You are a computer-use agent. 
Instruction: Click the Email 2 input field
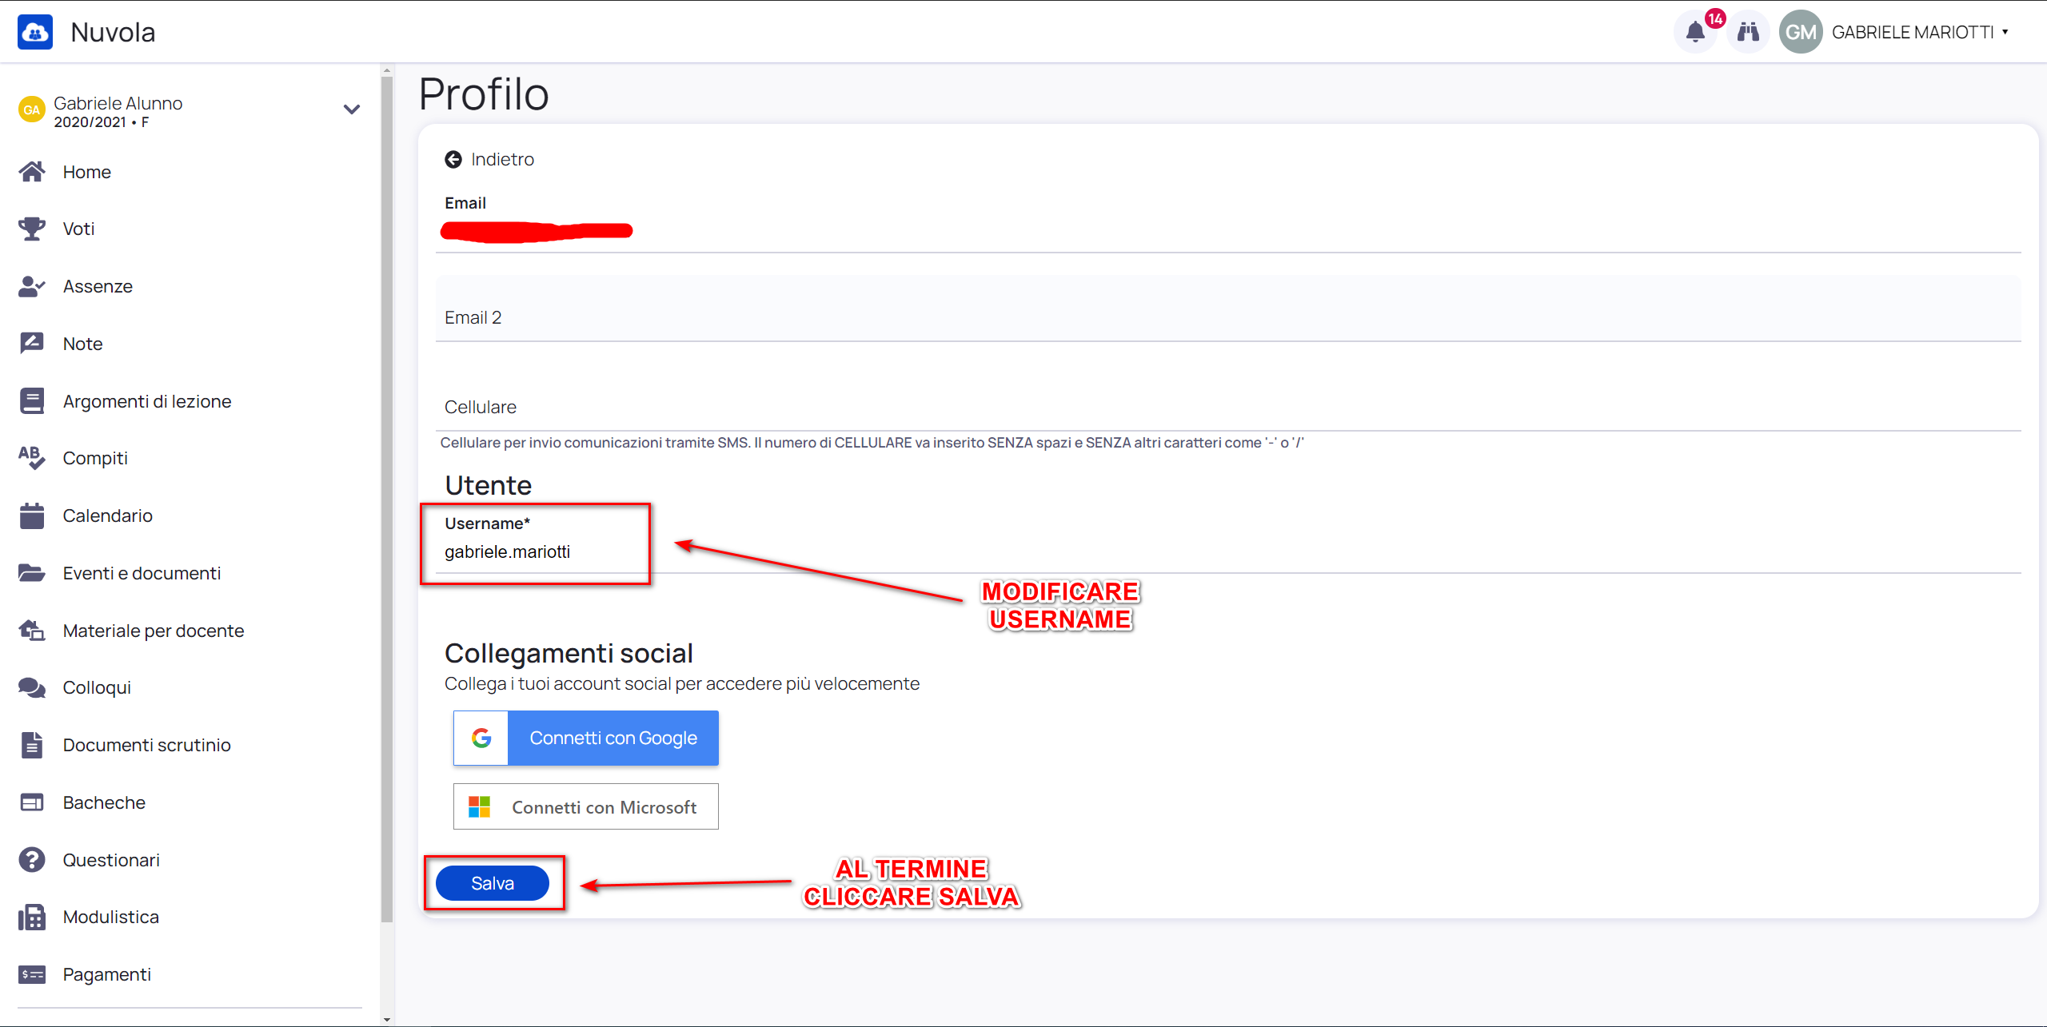tap(1228, 309)
